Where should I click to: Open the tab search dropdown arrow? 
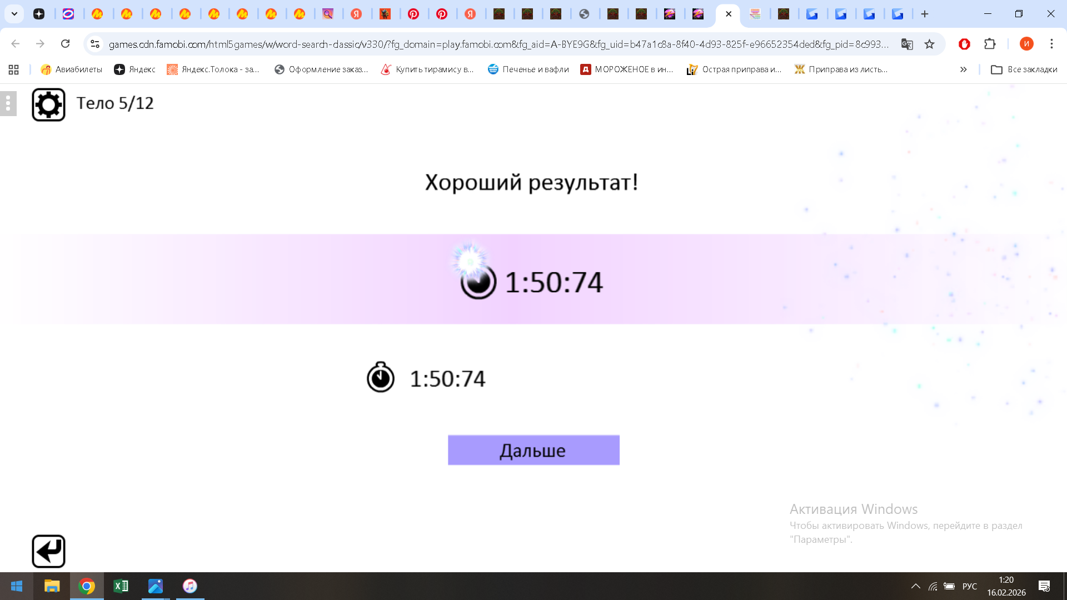point(14,14)
